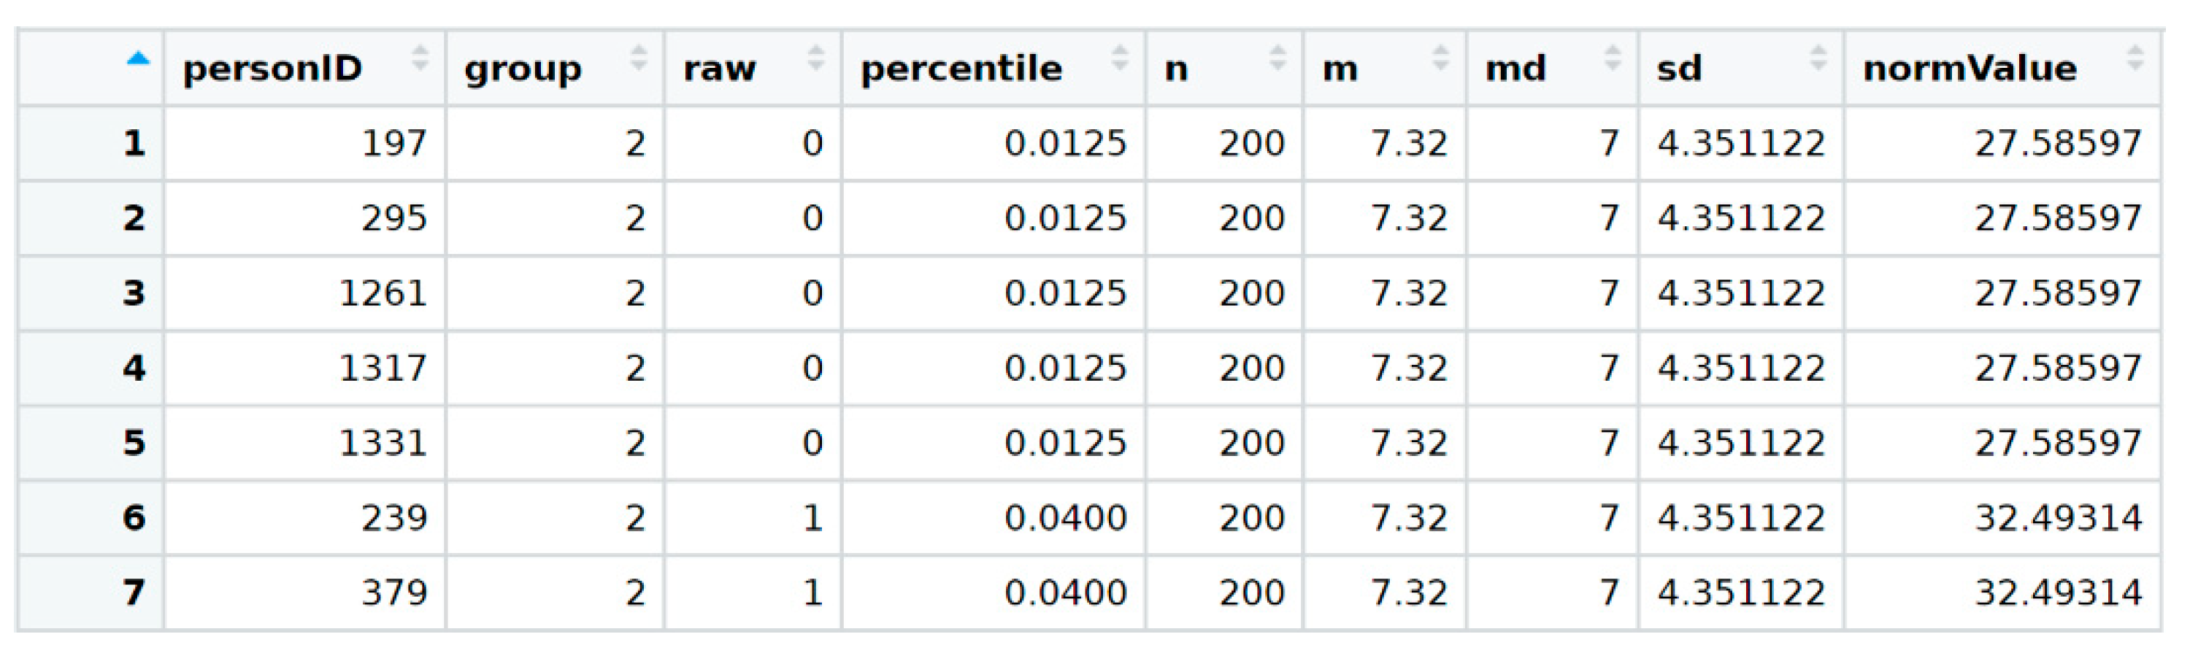Select row number 6 in the index column
Viewport: 2190px width, 653px height.
(134, 518)
